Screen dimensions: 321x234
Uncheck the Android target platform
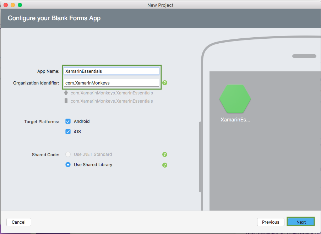pos(68,121)
